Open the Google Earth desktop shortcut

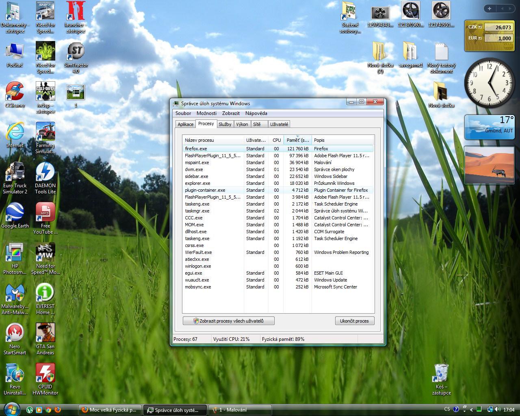click(15, 212)
